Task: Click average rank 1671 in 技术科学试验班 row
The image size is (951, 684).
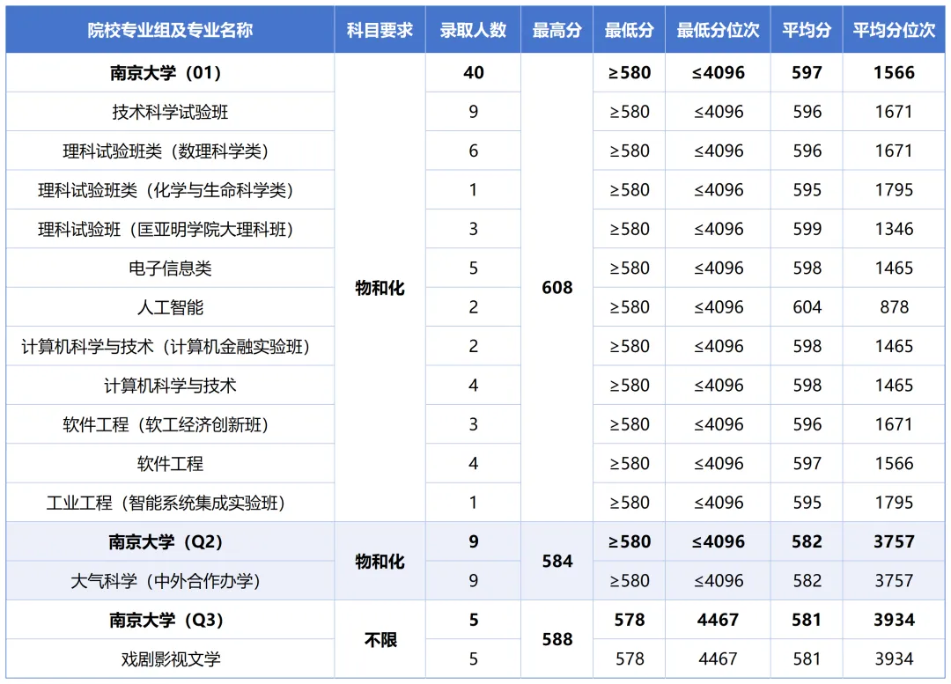Action: (x=894, y=112)
